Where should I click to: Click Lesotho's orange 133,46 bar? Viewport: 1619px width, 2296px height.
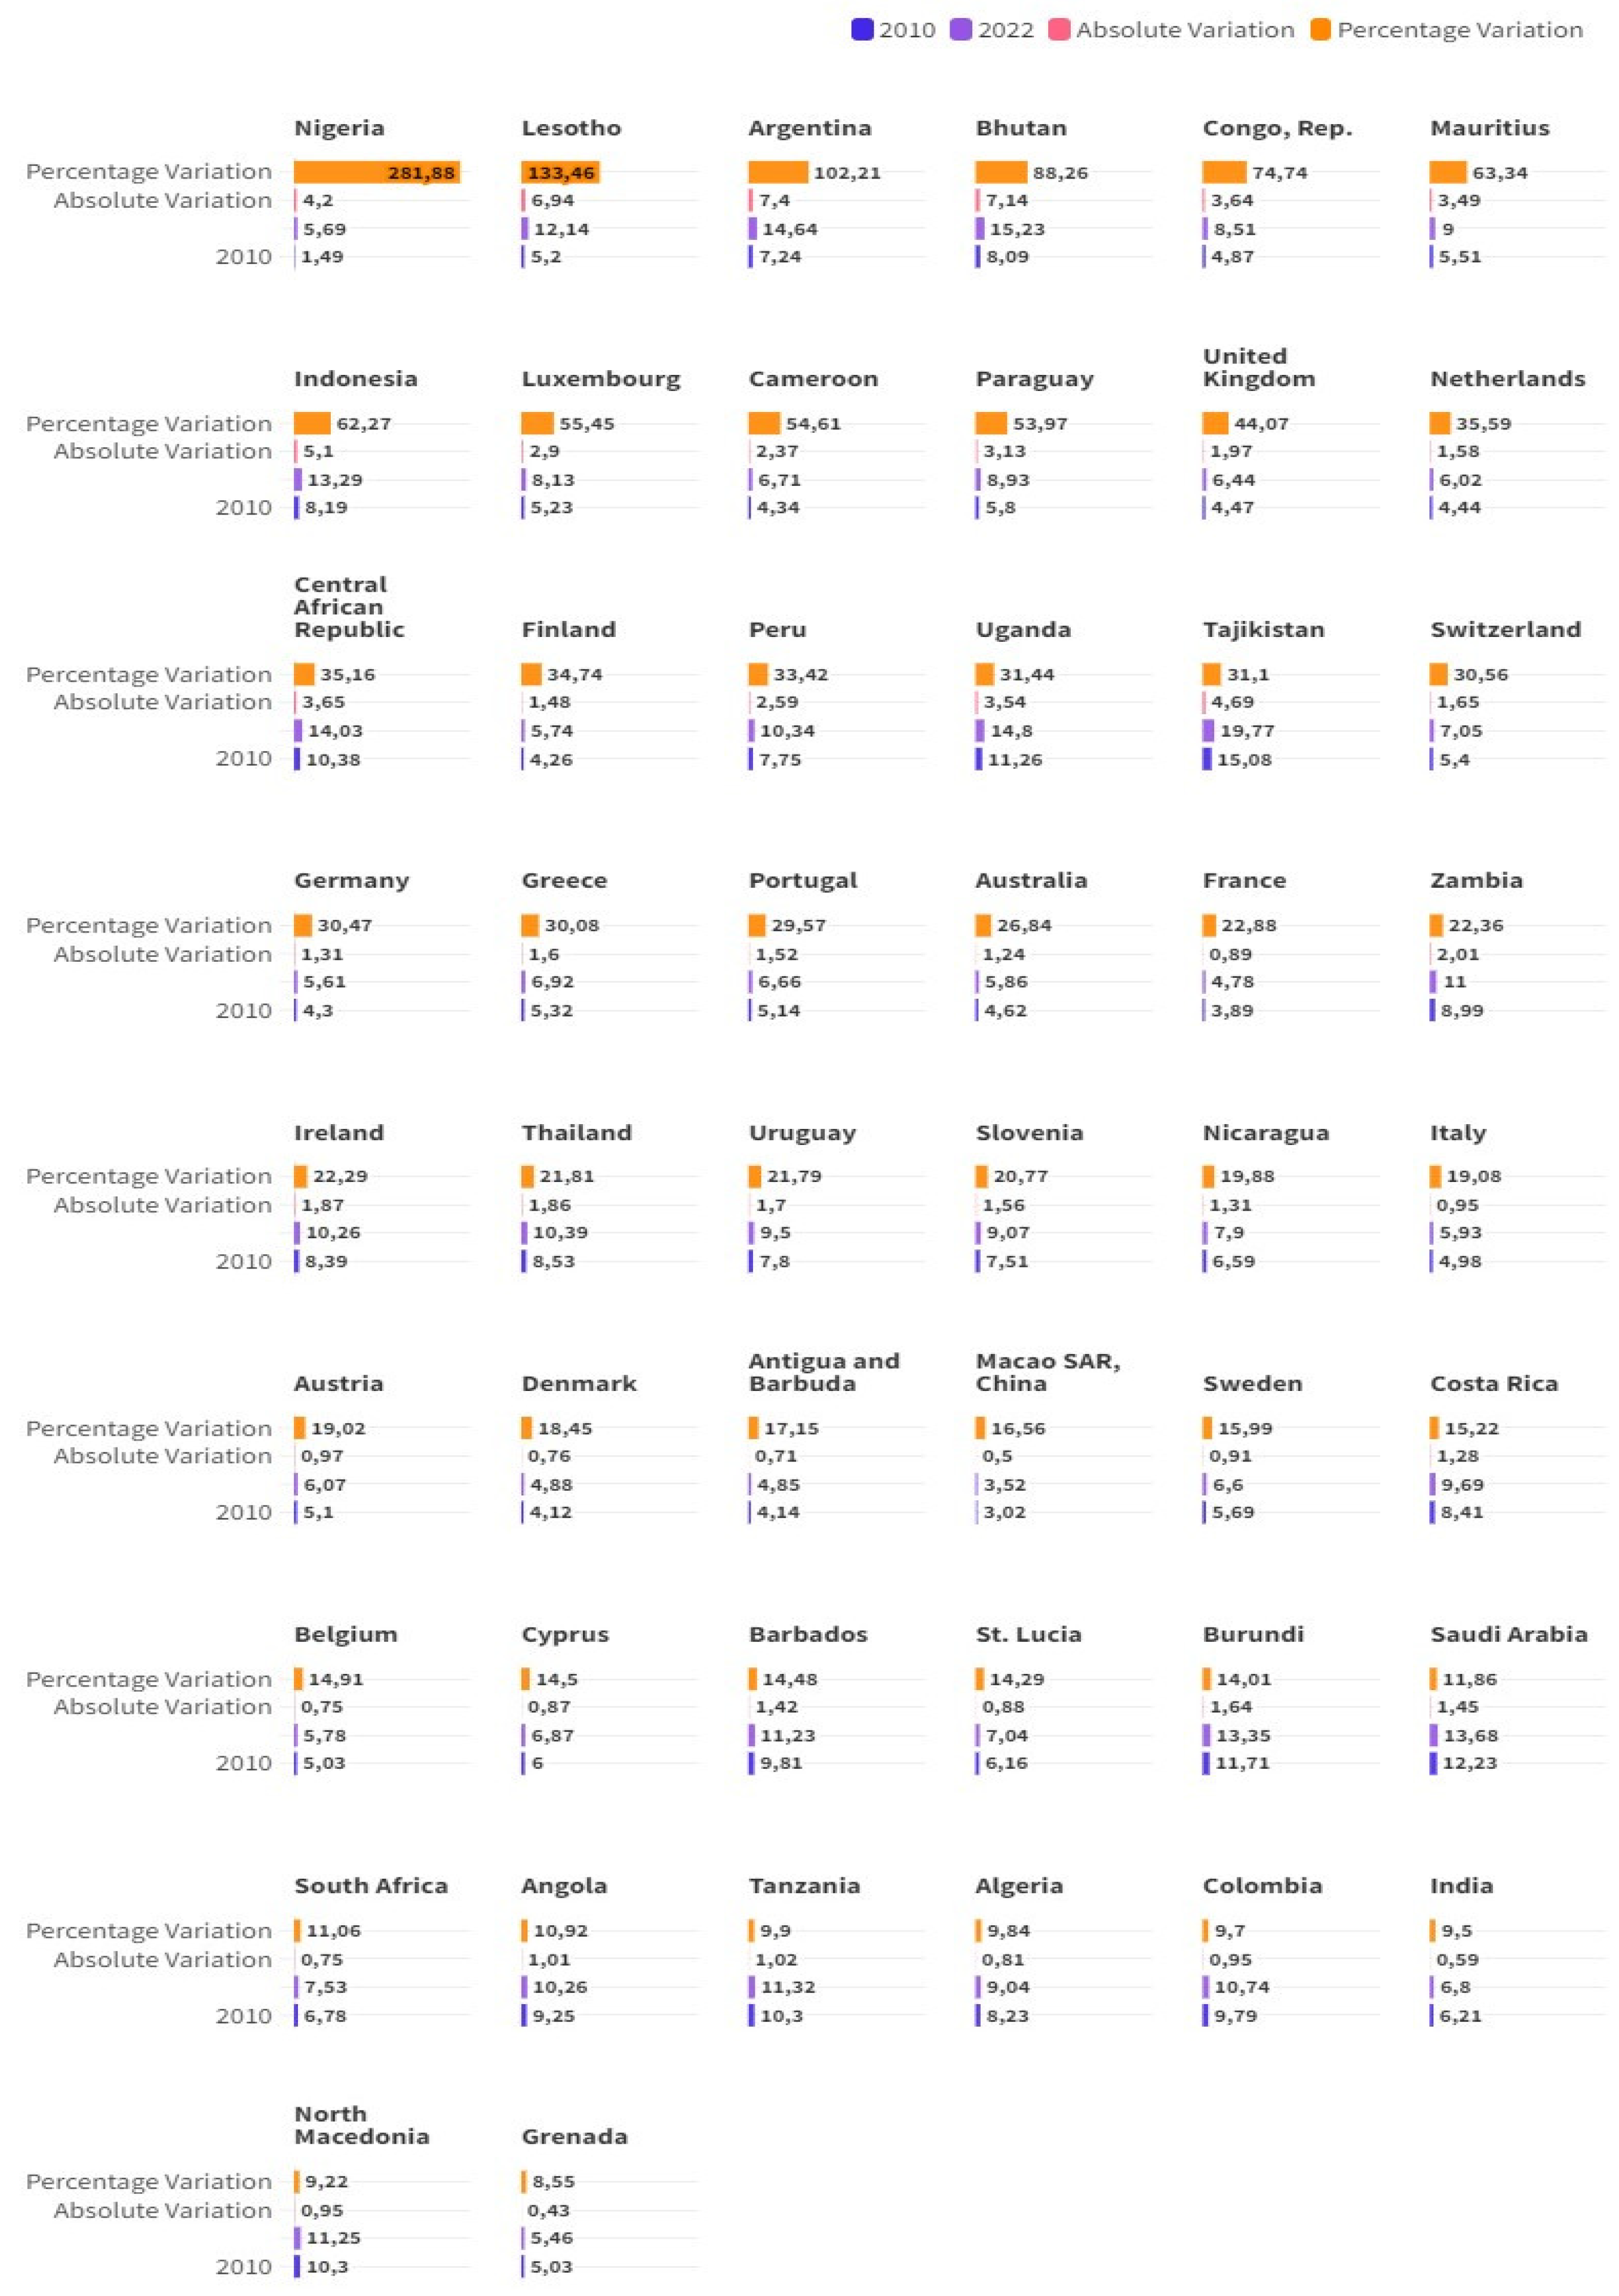[x=560, y=172]
